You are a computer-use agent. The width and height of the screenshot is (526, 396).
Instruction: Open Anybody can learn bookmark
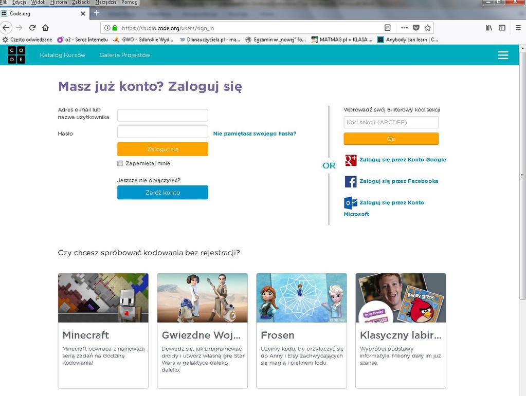tap(408, 40)
